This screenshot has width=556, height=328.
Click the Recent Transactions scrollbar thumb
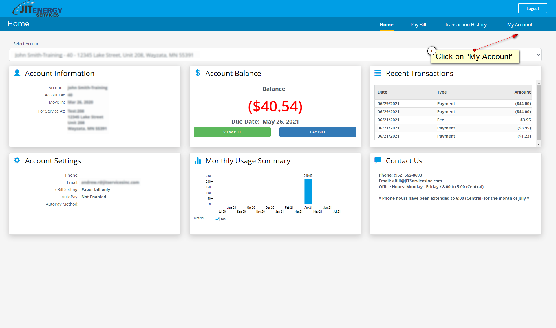click(x=539, y=112)
